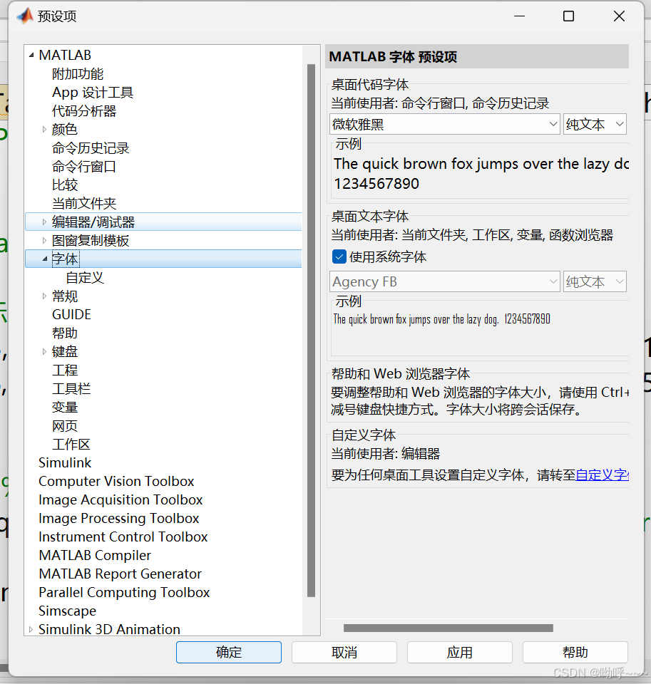The width and height of the screenshot is (651, 684).
Task: Select 工程 in the tree
Action: pyautogui.click(x=65, y=370)
